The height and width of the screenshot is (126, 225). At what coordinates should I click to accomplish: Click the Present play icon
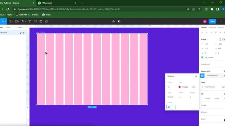(220, 21)
